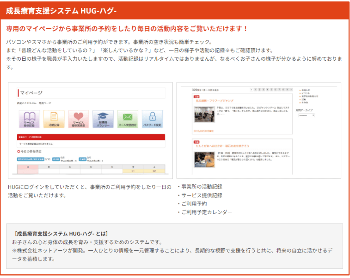Screen dimensions: 350x278
Task: Click the サービス提供記録はまだありません message
Action: pos(36,144)
